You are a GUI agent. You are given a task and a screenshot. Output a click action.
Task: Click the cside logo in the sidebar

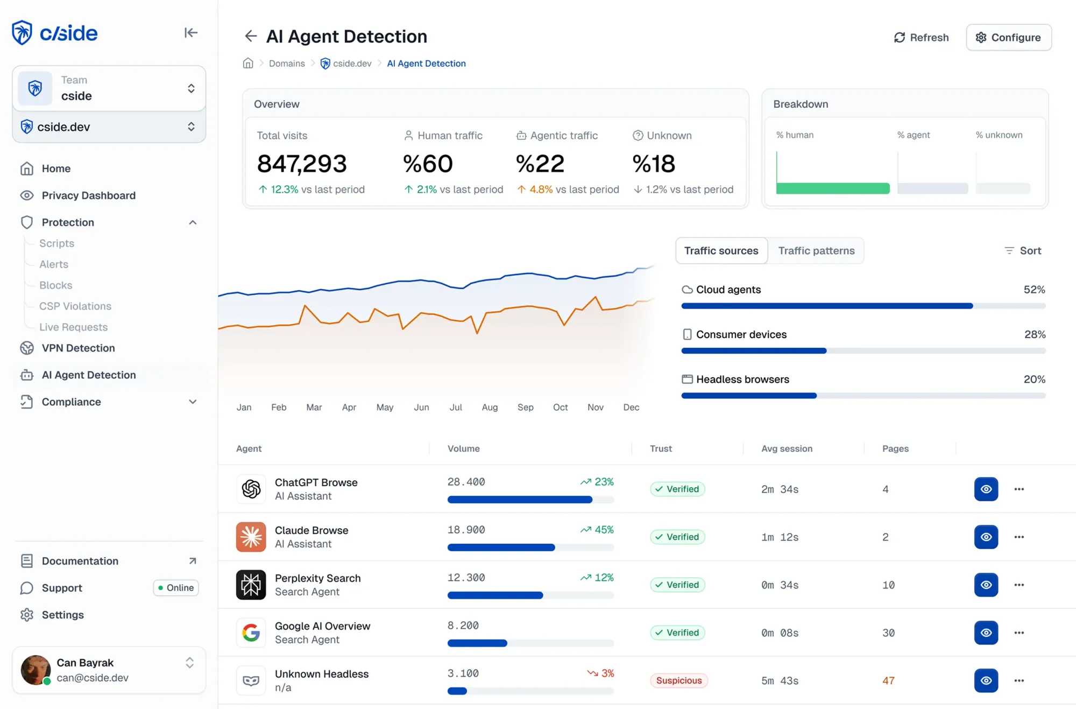pos(54,32)
